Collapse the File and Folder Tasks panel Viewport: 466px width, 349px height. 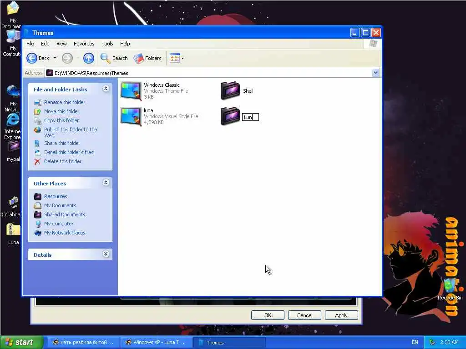pyautogui.click(x=106, y=89)
